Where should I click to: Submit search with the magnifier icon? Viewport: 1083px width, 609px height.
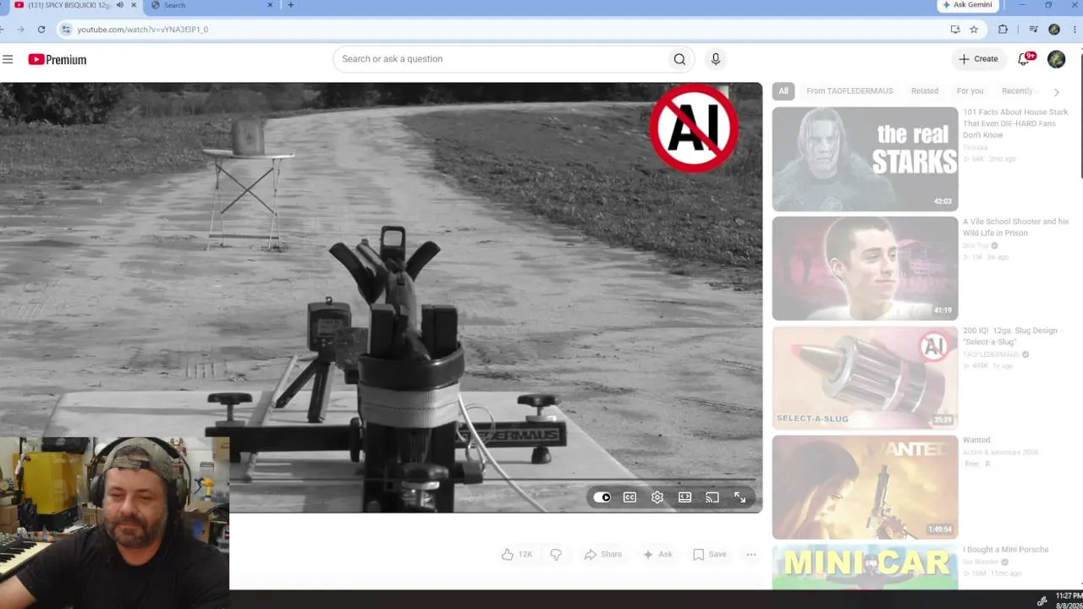pos(679,59)
